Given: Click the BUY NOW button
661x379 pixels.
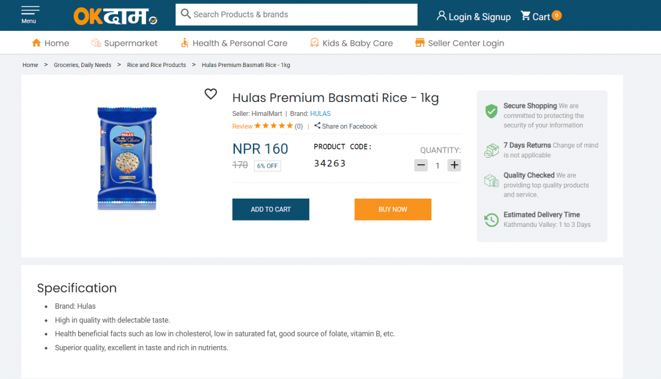Looking at the screenshot, I should [392, 209].
